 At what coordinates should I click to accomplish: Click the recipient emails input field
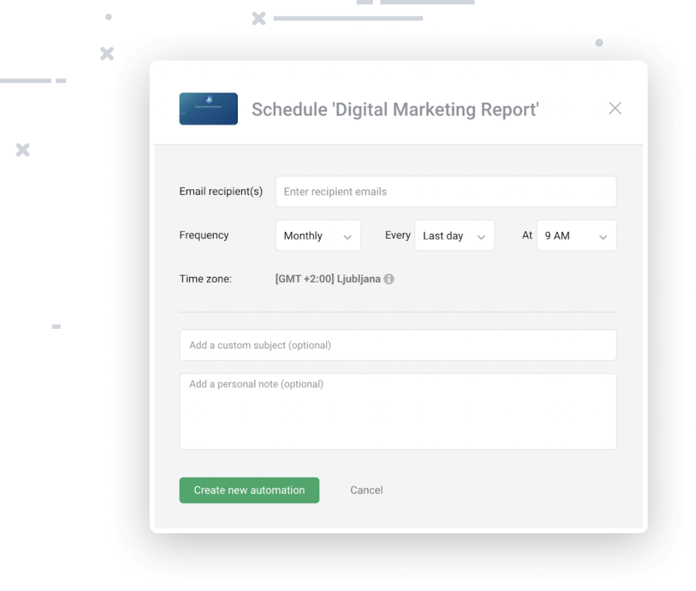click(446, 192)
